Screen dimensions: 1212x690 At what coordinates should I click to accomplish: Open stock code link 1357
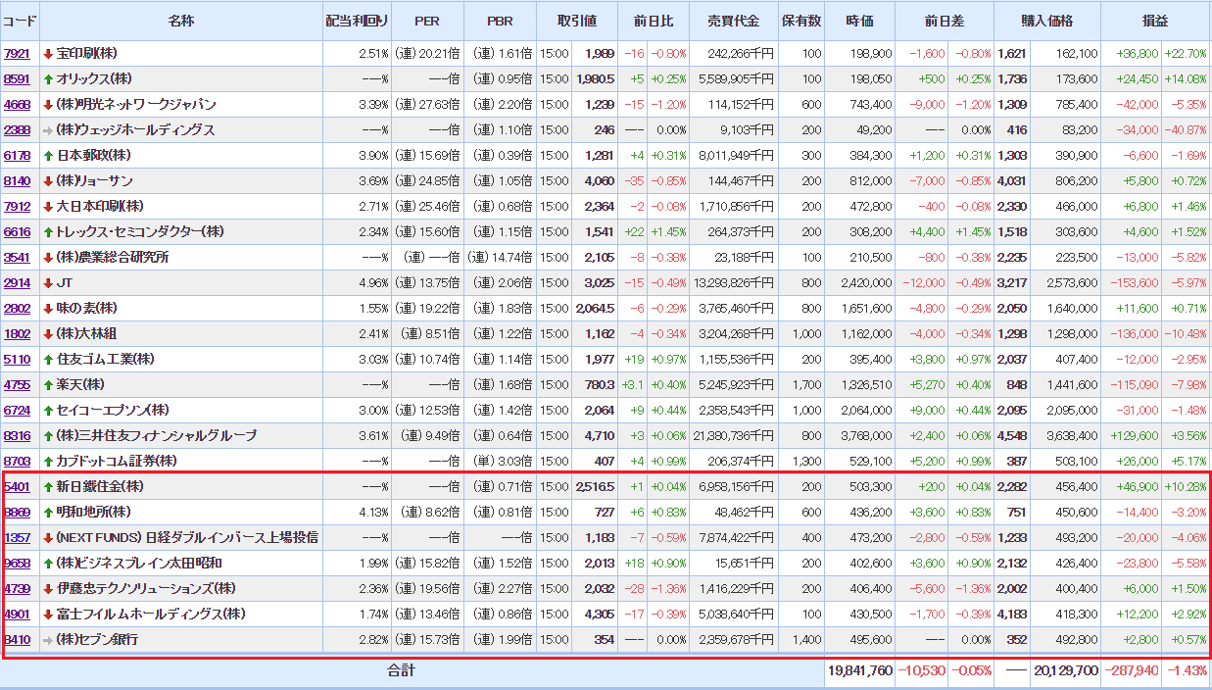17,538
